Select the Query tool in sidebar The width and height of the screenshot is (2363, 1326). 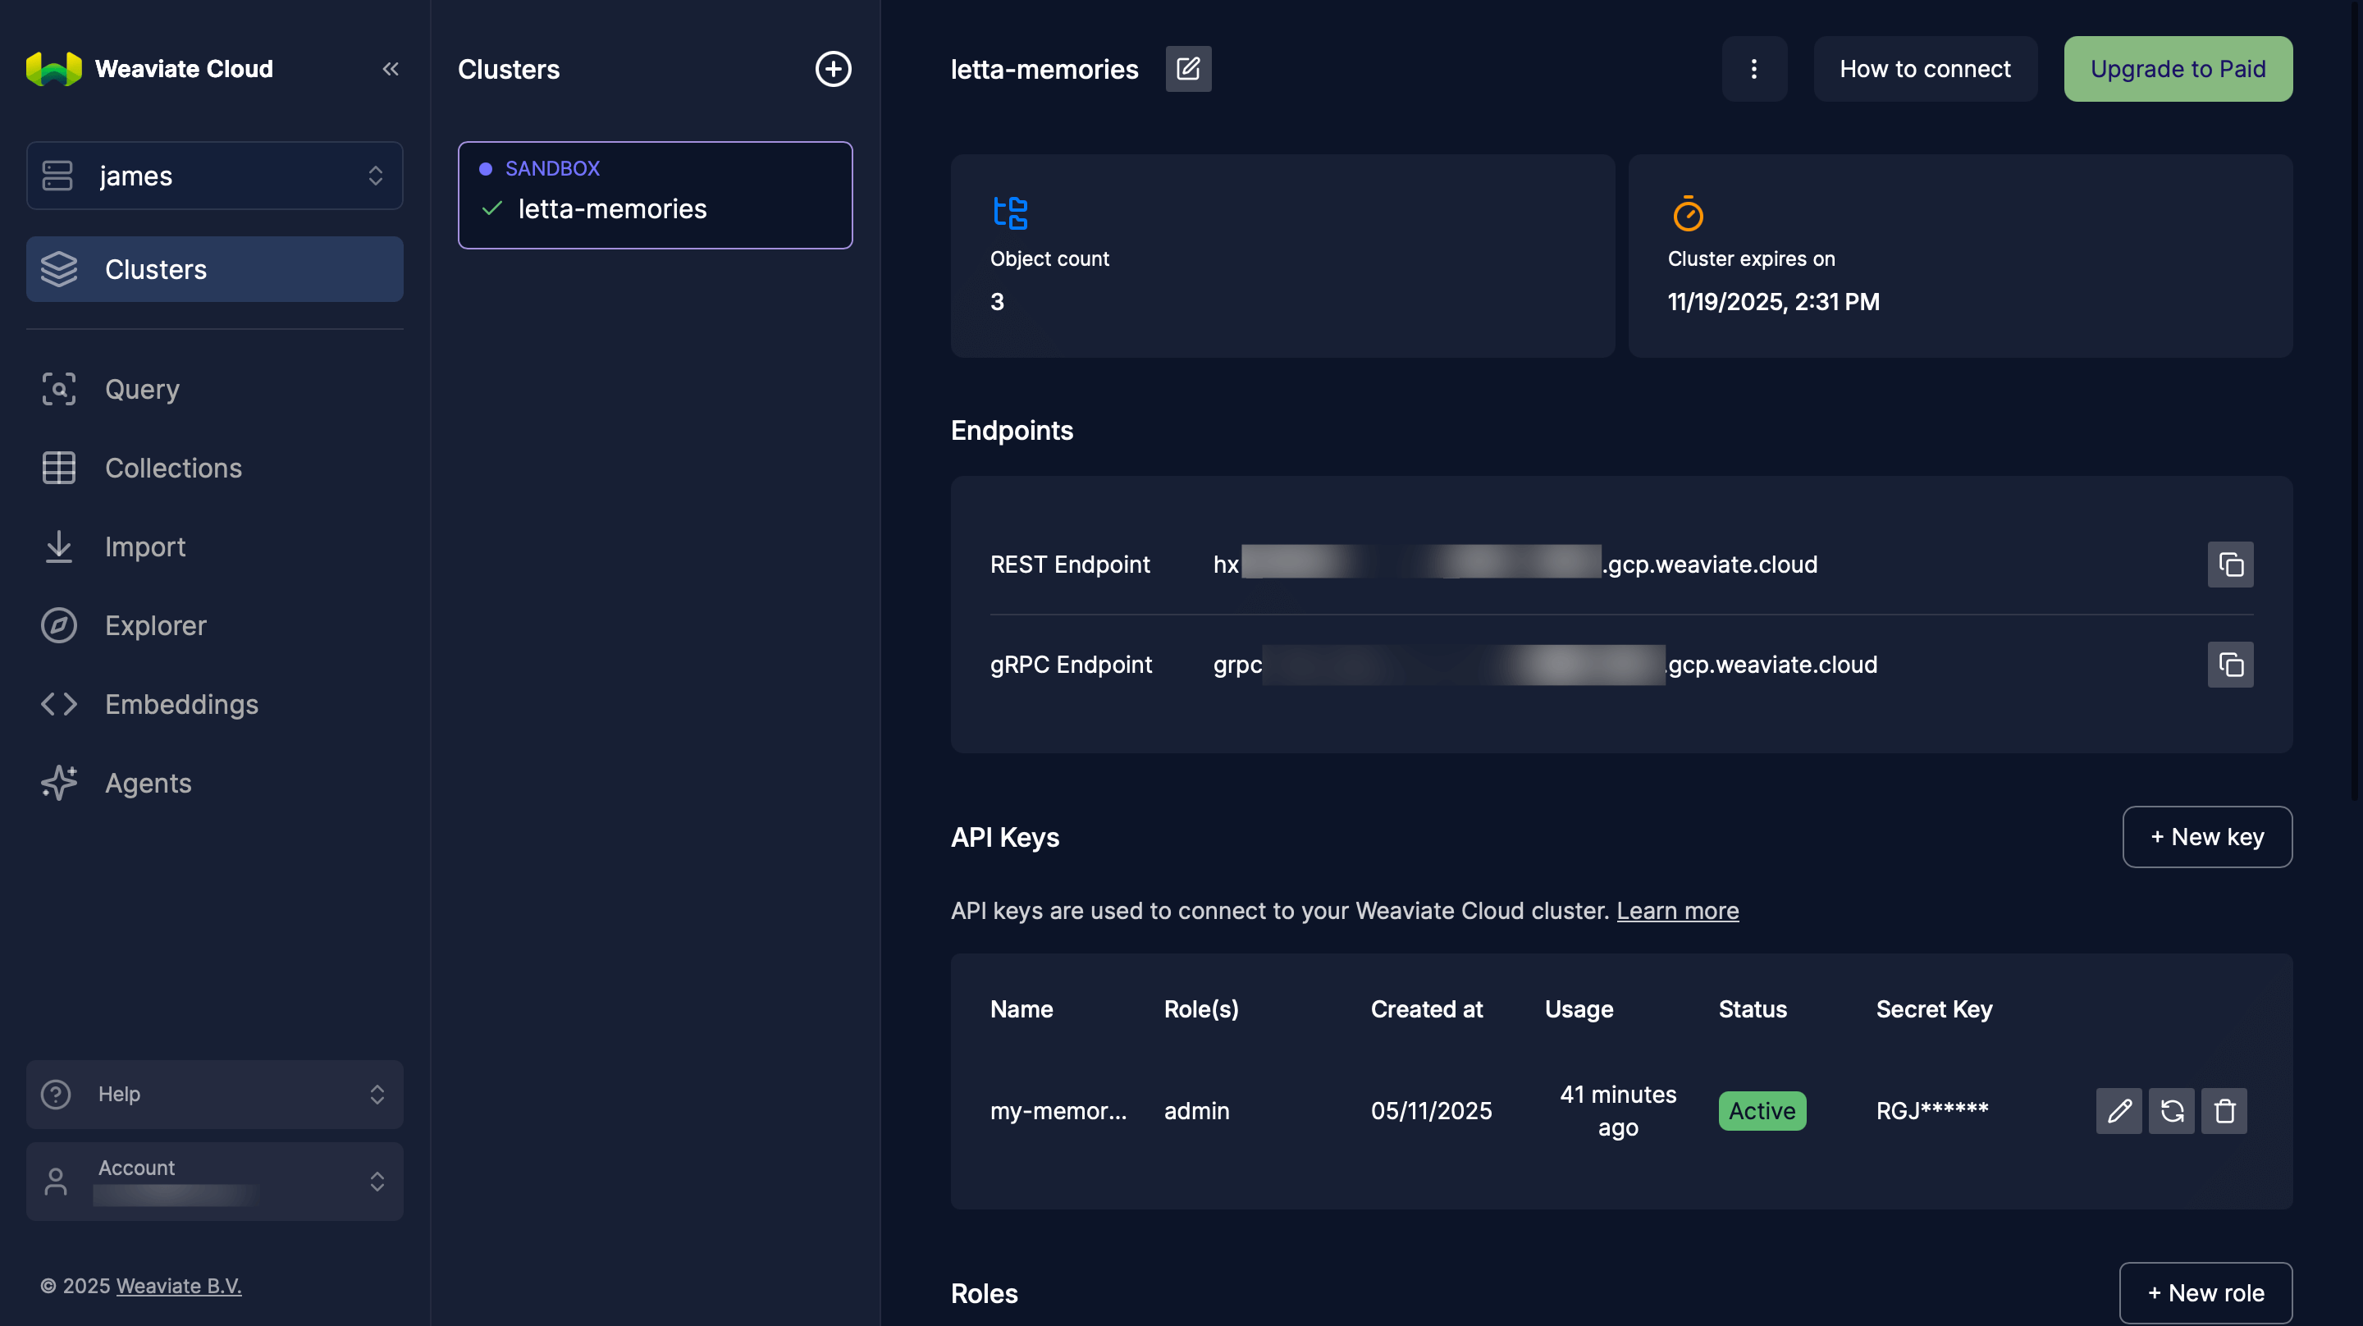click(141, 389)
